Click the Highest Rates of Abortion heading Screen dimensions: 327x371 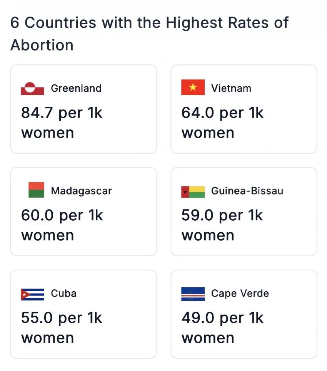[x=149, y=34]
